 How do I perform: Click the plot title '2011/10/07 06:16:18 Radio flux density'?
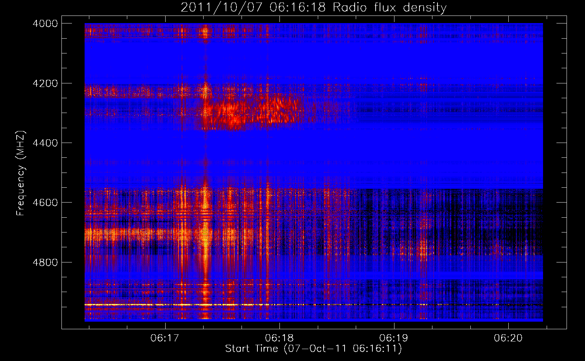(x=313, y=7)
